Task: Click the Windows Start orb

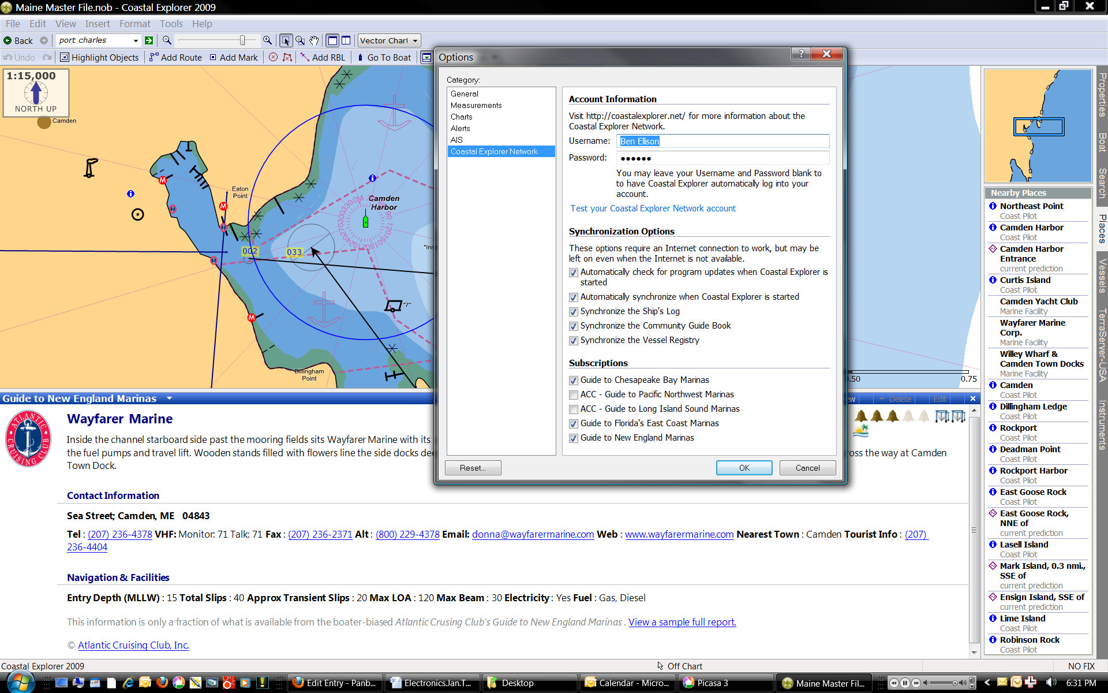Action: click(21, 683)
